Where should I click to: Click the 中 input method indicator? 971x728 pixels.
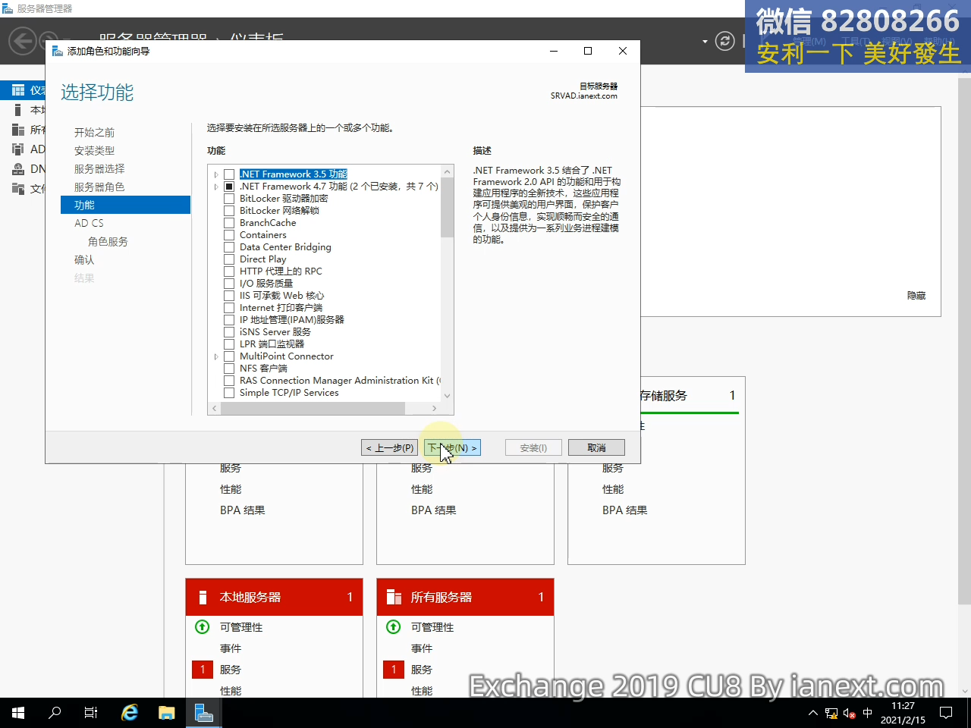point(868,714)
